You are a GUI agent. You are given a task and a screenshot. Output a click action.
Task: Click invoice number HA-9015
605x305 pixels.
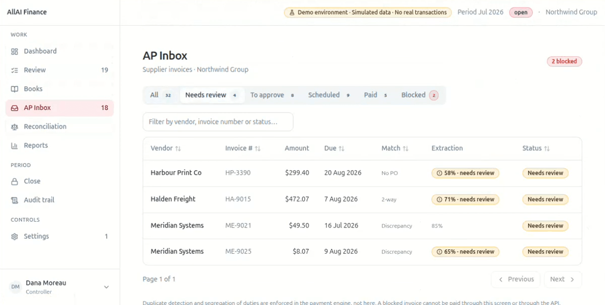(238, 199)
